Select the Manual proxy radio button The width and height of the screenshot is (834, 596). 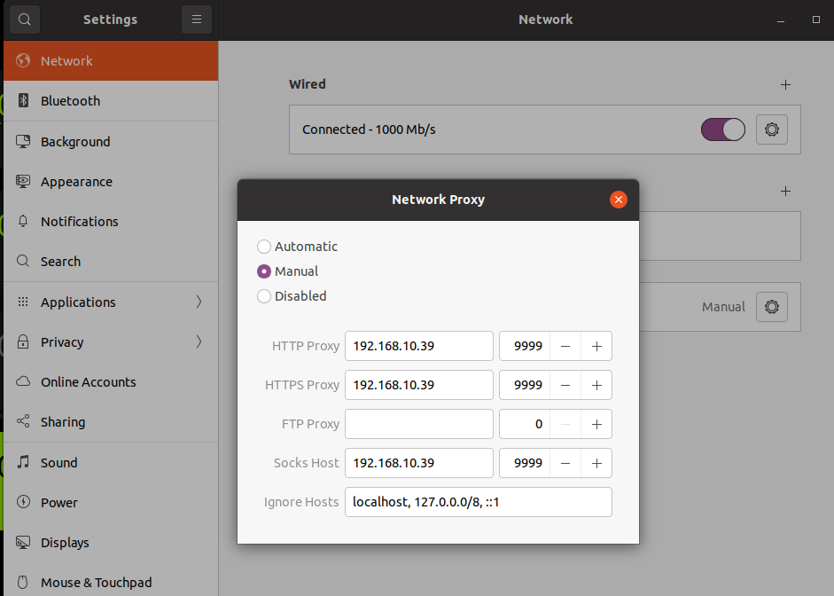[x=264, y=271]
